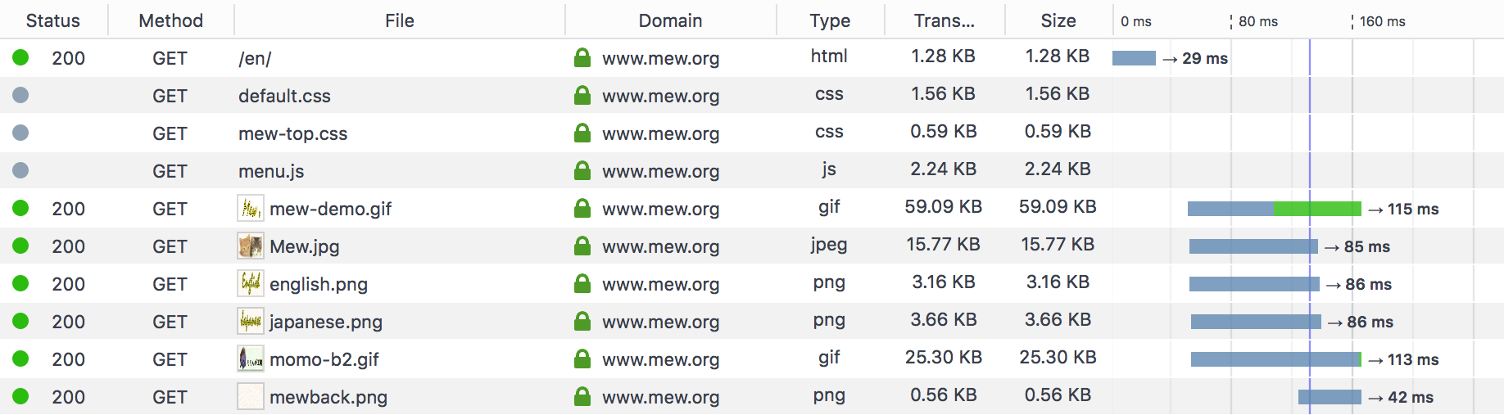
Task: Click the gray status dot for default.css
Action: click(20, 95)
